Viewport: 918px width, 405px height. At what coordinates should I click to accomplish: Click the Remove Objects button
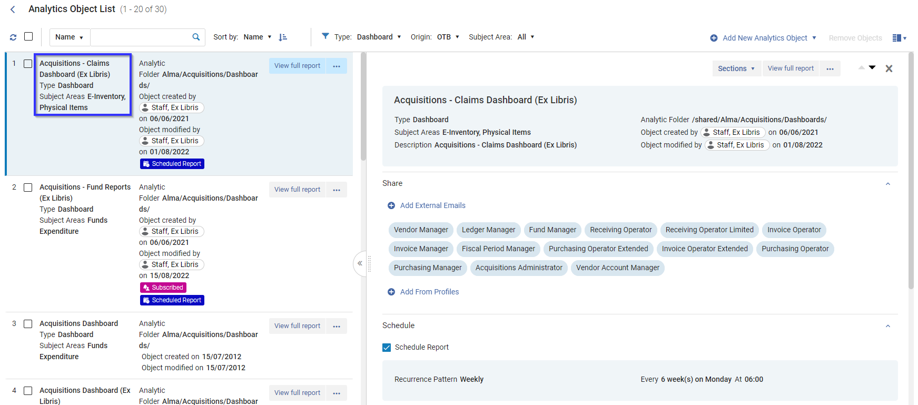(x=855, y=38)
